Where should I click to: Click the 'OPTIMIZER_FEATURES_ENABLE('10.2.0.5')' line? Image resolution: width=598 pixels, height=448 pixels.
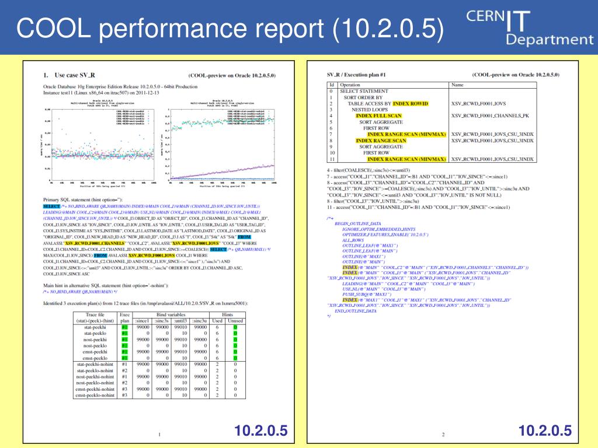tap(385, 235)
